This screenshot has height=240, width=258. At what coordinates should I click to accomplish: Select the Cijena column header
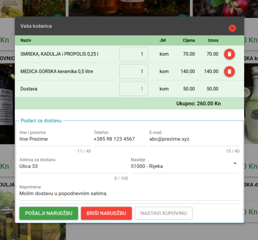coord(189,40)
